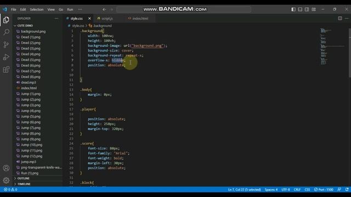Click the background.png URL in line 4
This screenshot has height=197, width=351.
148,46
